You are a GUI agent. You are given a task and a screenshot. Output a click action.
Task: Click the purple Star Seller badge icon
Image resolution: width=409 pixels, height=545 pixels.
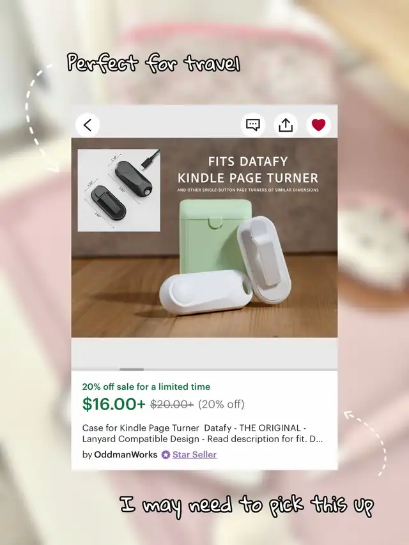tap(166, 455)
